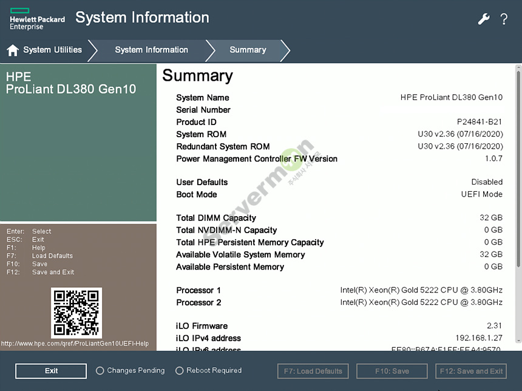Image resolution: width=522 pixels, height=391 pixels.
Task: Select Total NVDIMM-N Capacity label
Action: pyautogui.click(x=226, y=230)
